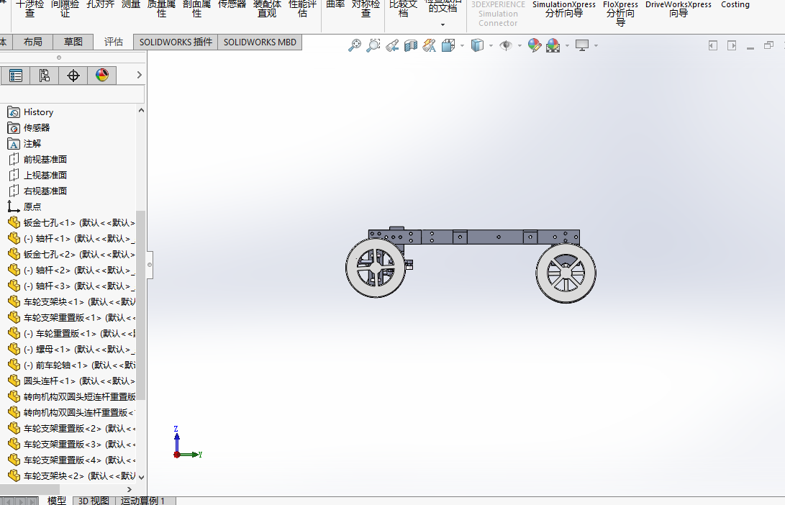Image resolution: width=785 pixels, height=505 pixels.
Task: Switch to the 模型 bottom tab
Action: tap(57, 501)
